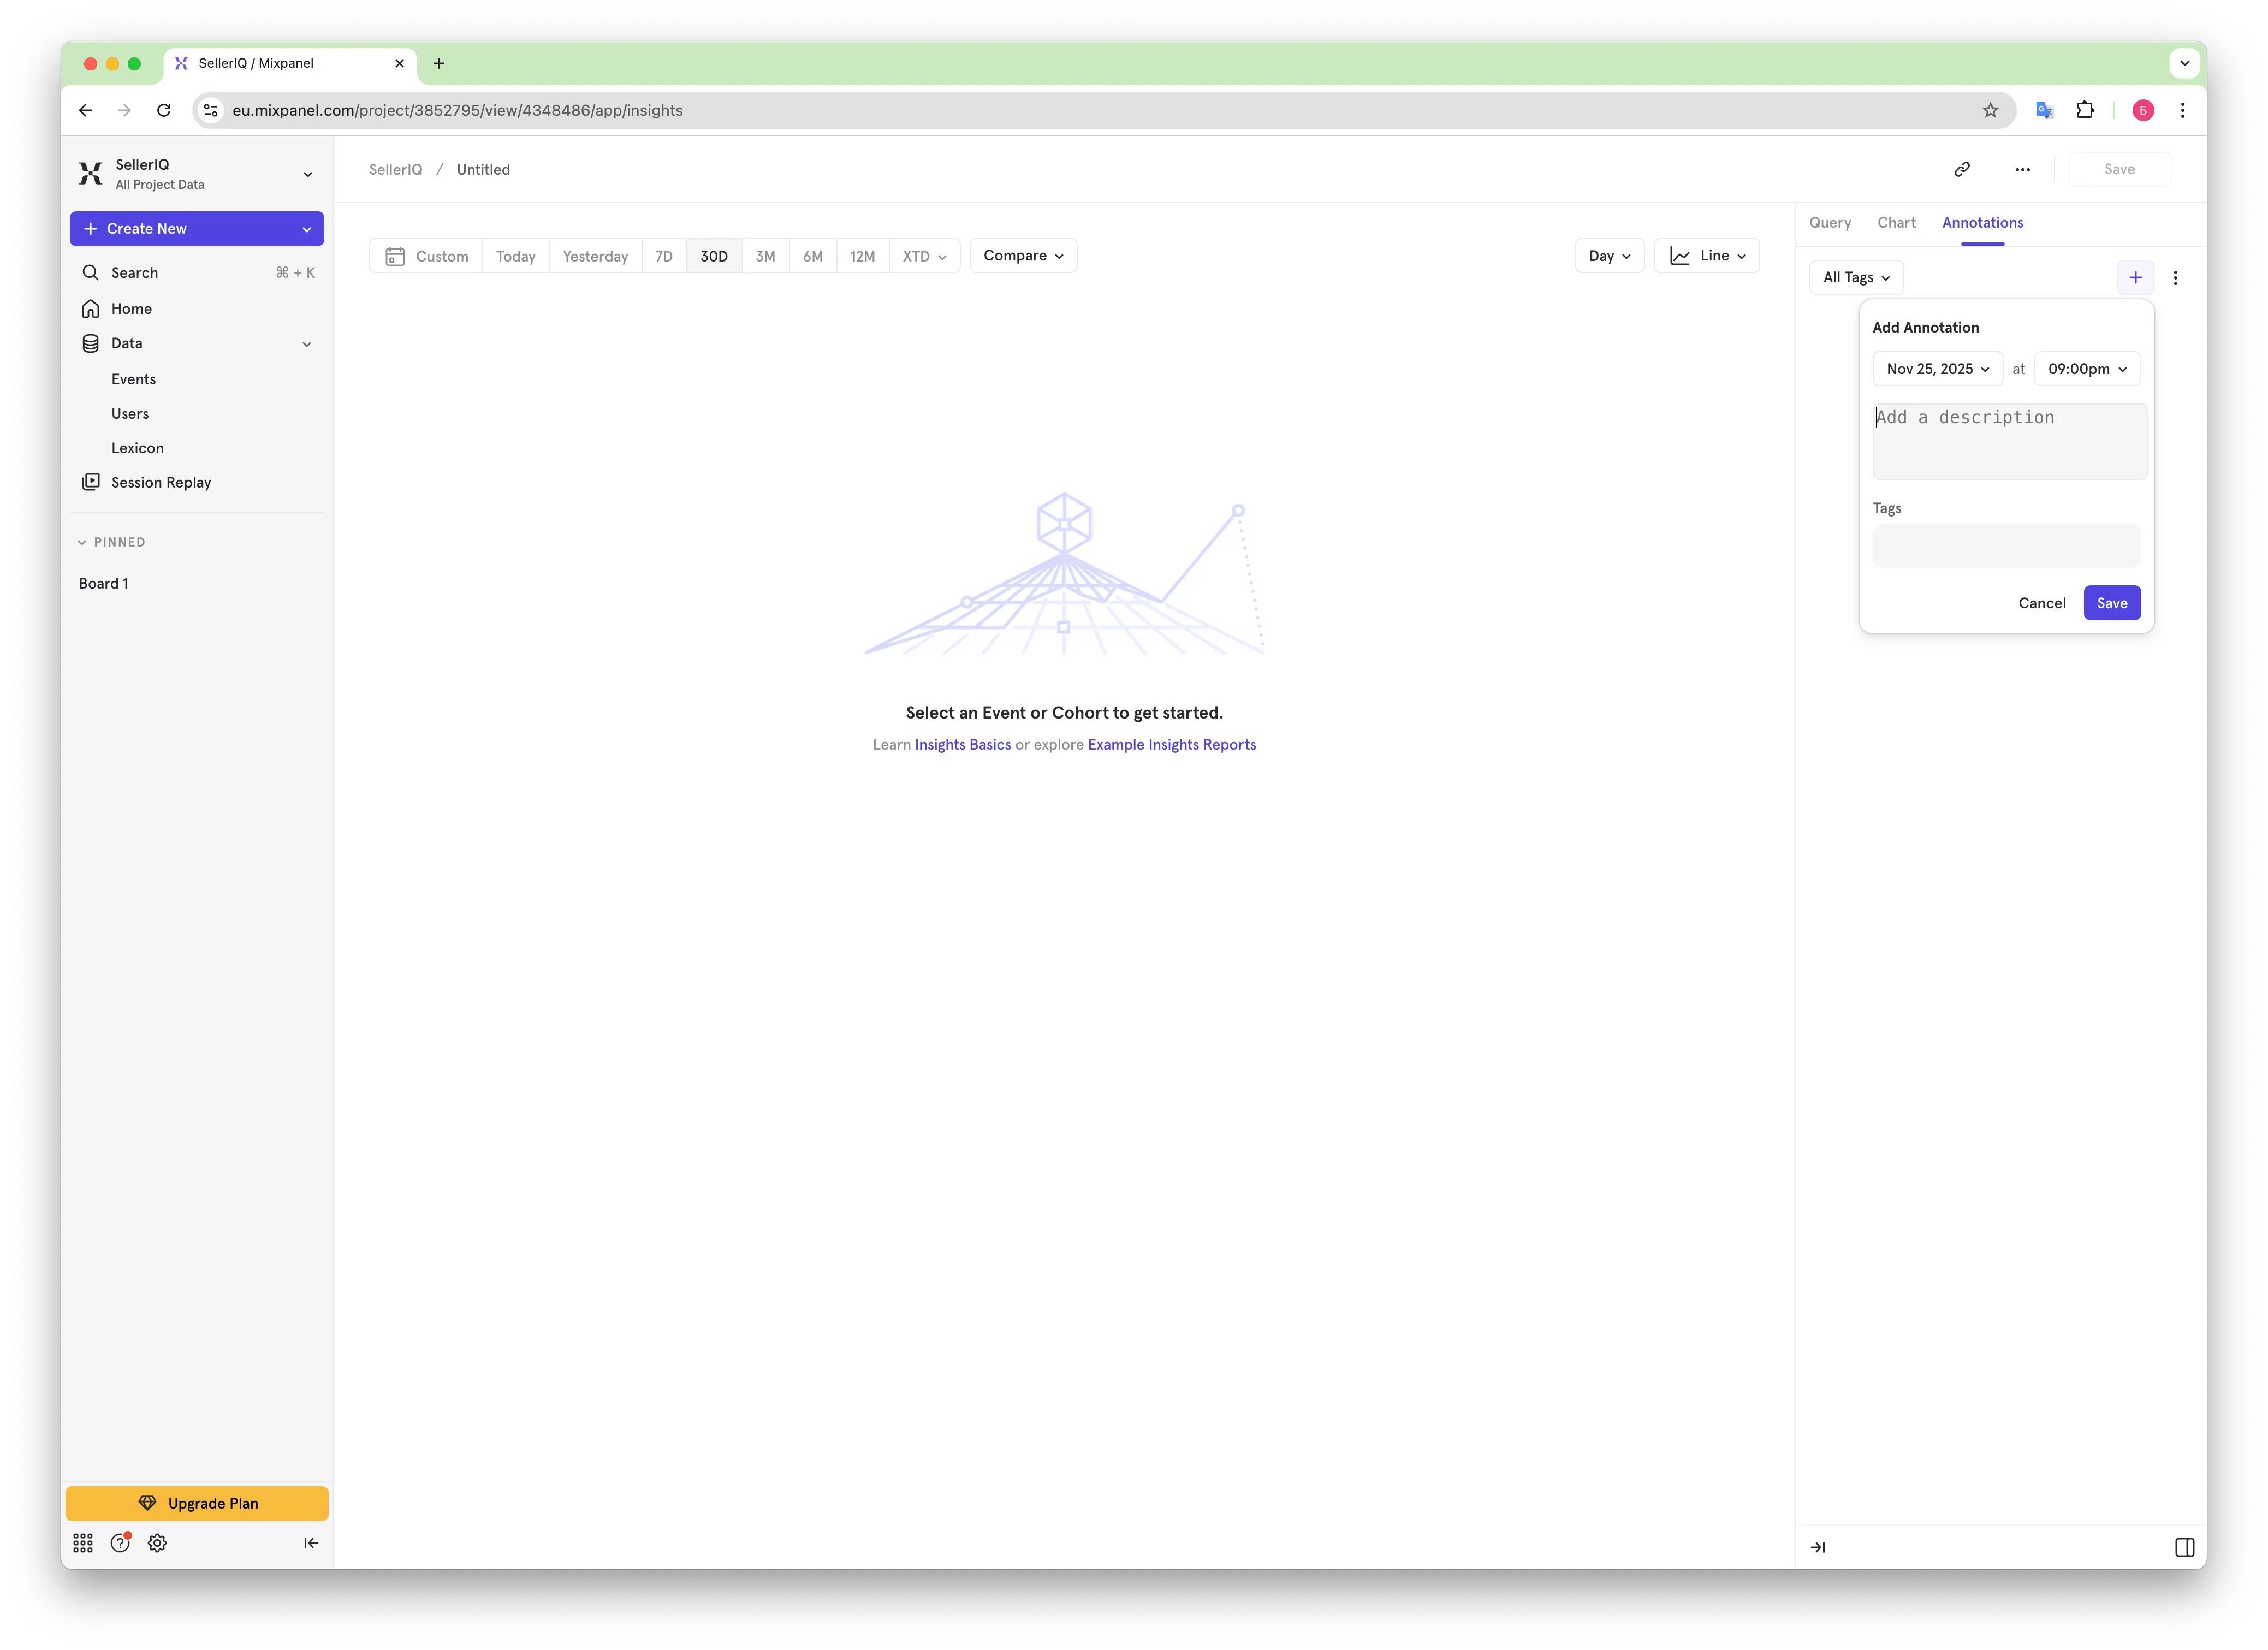Open a new browser tab
This screenshot has height=1650, width=2268.
click(x=438, y=63)
